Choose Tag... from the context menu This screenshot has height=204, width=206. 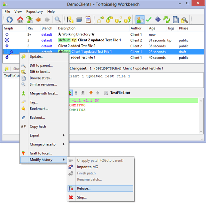tap(44, 102)
